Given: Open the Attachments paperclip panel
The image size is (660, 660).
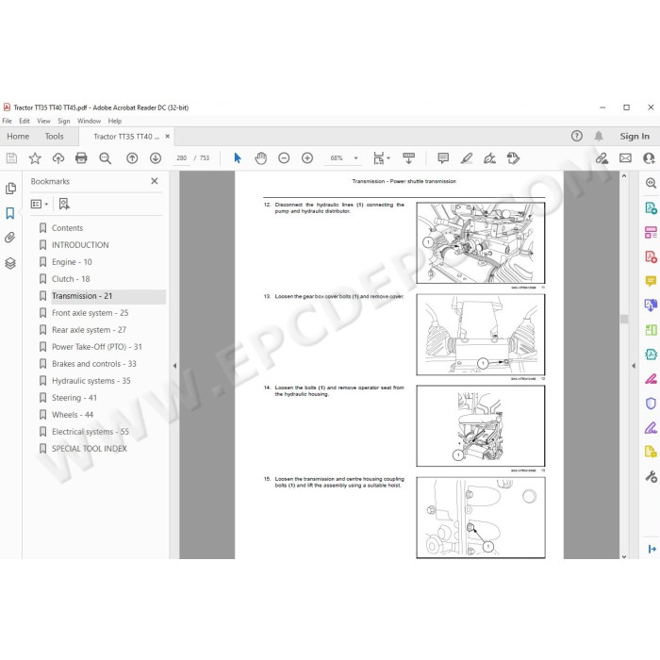Looking at the screenshot, I should [10, 238].
